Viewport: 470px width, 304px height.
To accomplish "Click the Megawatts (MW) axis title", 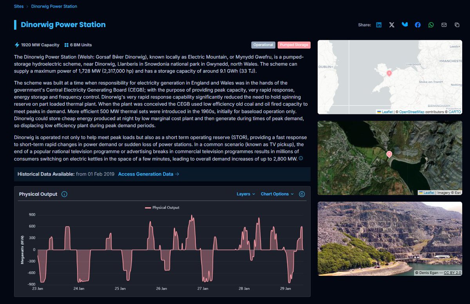I will (22, 249).
